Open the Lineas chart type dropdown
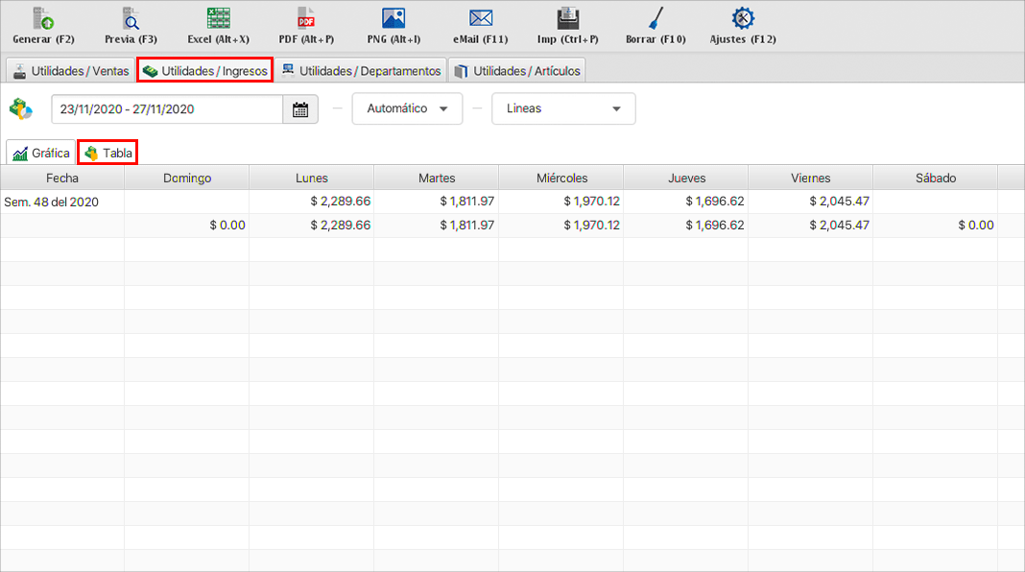Screen dimensions: 1025x572 [562, 109]
